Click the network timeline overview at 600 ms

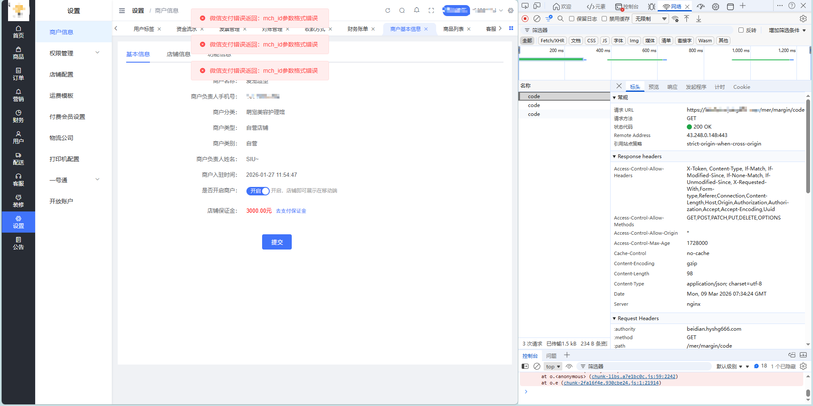(x=649, y=63)
